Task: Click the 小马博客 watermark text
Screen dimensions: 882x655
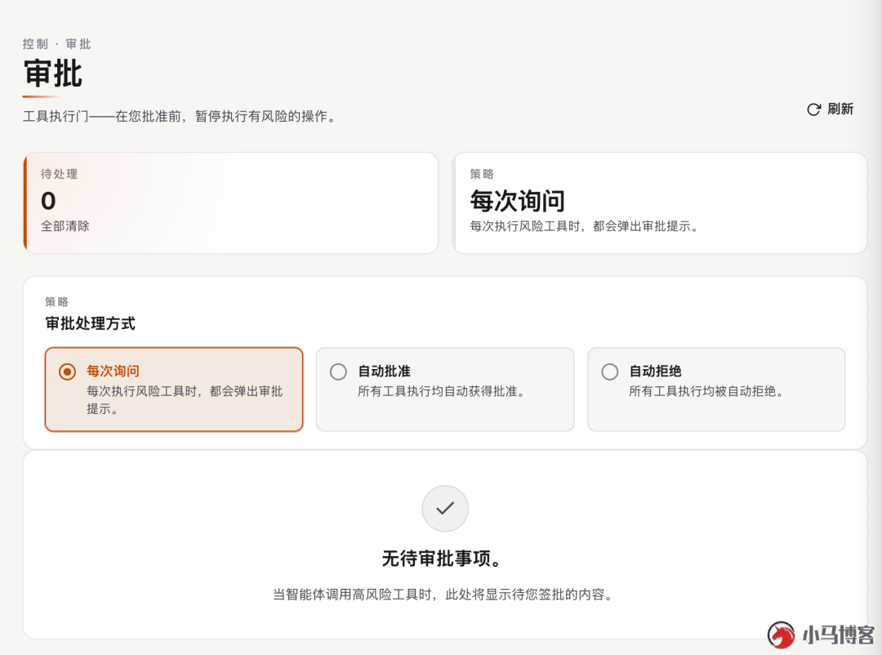Action: [x=839, y=635]
